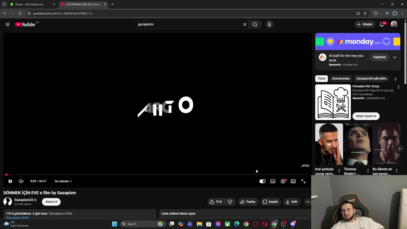
Task: Open tab search dropdown in Chrome
Action: tap(4, 4)
